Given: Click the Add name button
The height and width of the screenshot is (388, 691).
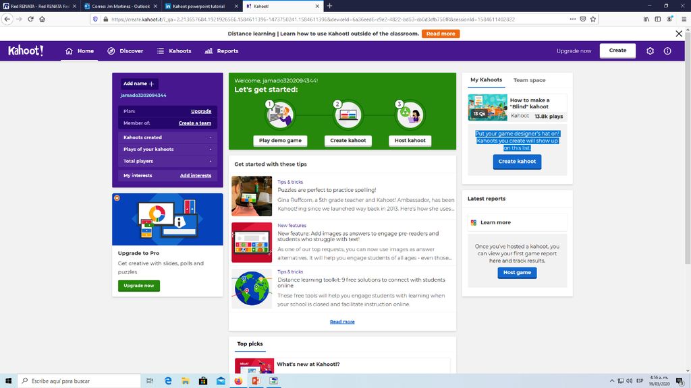Looking at the screenshot, I should (139, 84).
